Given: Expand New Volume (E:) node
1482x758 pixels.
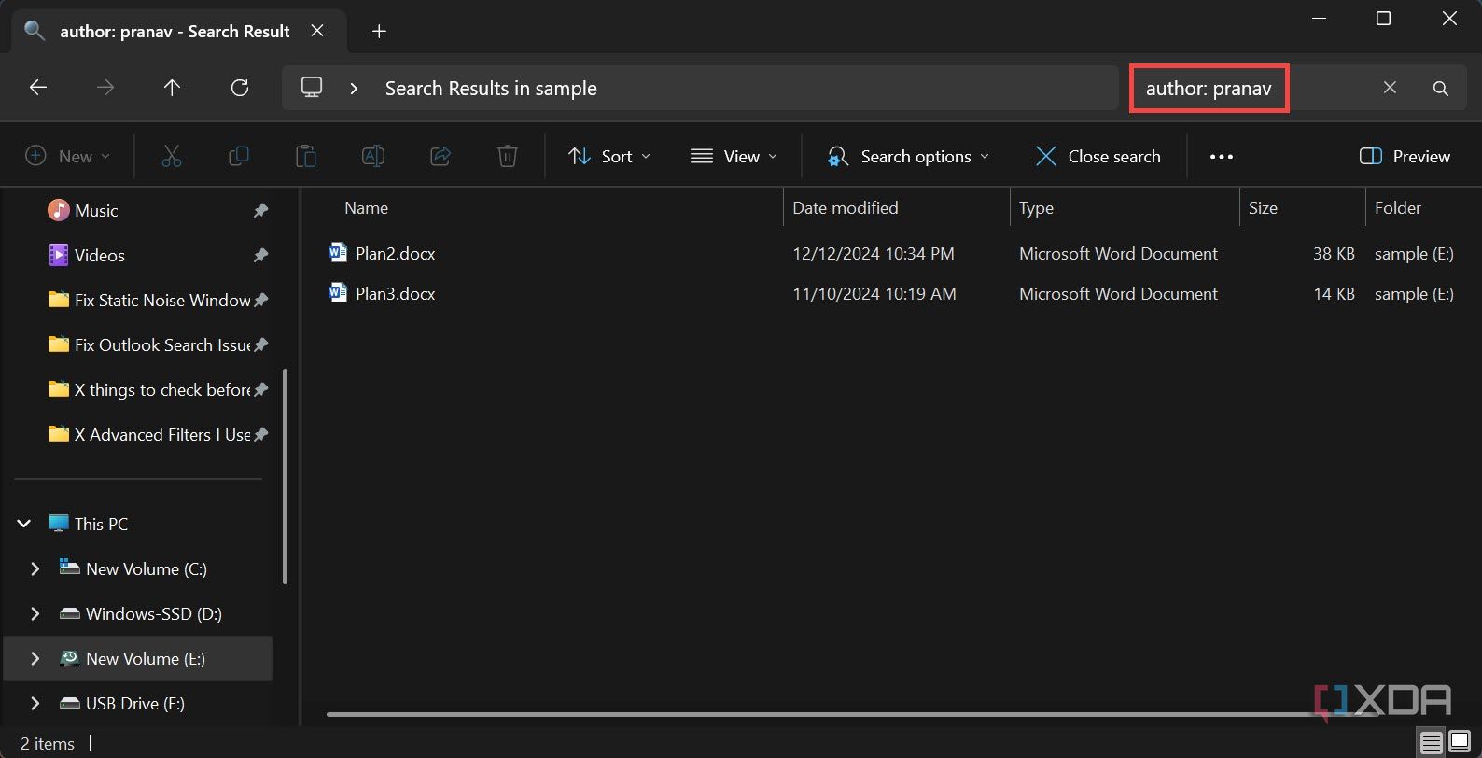Looking at the screenshot, I should click(35, 658).
